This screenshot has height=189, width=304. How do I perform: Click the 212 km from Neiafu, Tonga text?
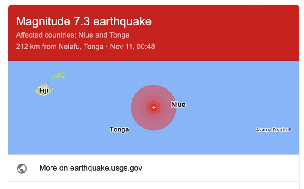click(x=59, y=46)
